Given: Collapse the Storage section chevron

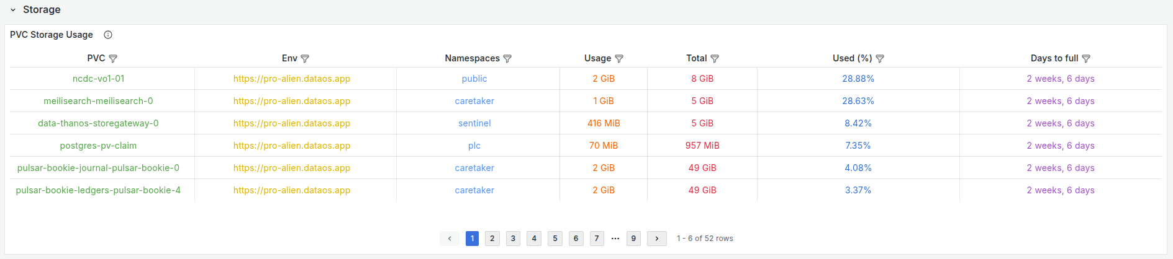Looking at the screenshot, I should [x=13, y=10].
